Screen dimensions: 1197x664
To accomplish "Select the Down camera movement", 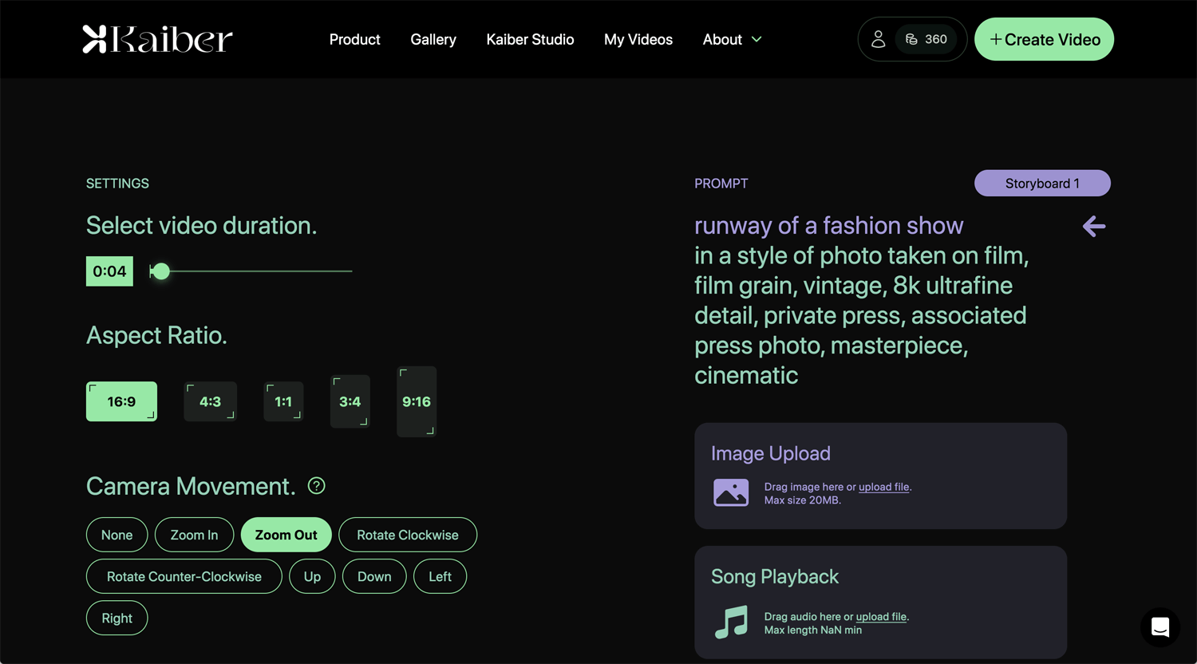I will (x=374, y=576).
